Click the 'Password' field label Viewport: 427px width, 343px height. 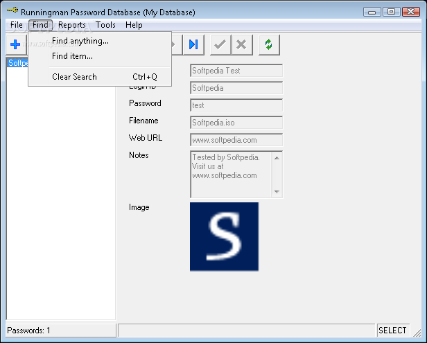pyautogui.click(x=145, y=103)
